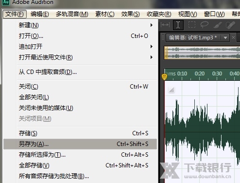Close the editor panel with X
This screenshot has width=240, height=183.
(x=233, y=37)
